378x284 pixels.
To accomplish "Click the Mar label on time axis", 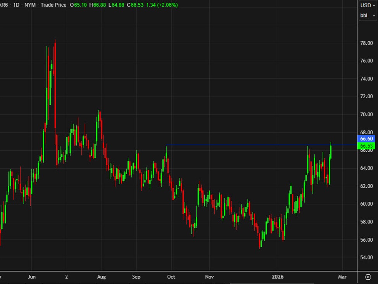I will (342, 277).
